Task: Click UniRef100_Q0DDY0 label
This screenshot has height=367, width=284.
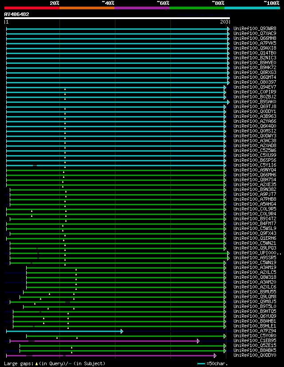Action: tap(255, 355)
